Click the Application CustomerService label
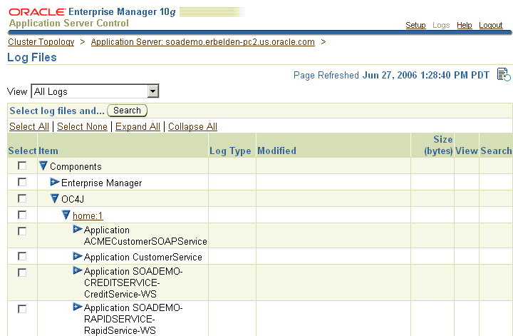 (143, 257)
